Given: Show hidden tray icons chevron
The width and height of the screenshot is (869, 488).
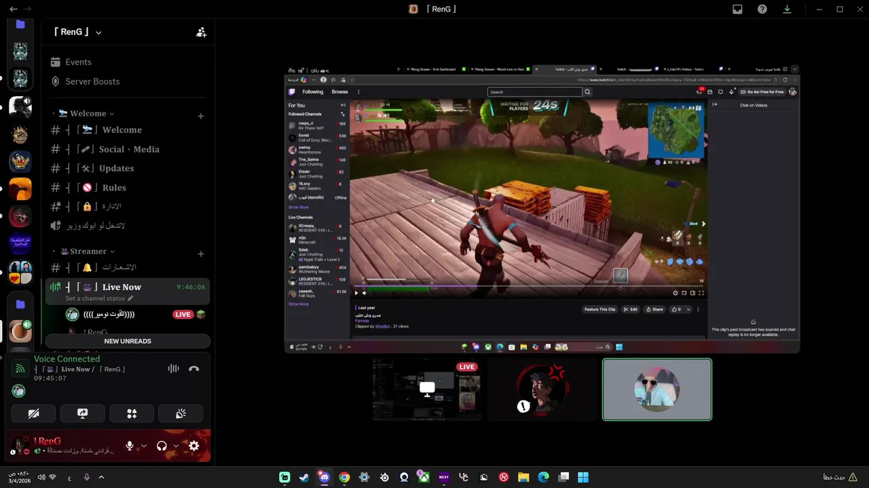Looking at the screenshot, I should tap(101, 477).
